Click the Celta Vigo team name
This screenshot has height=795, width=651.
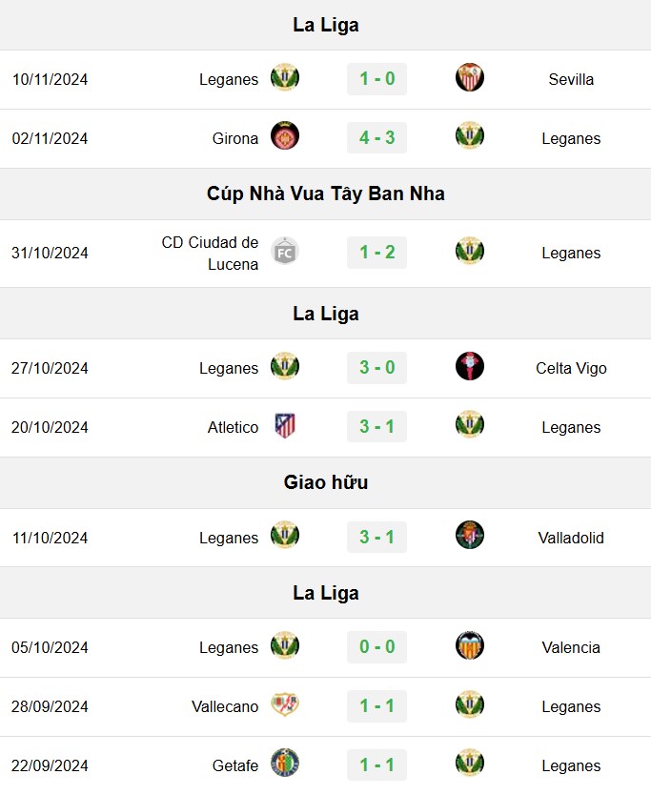coord(571,368)
